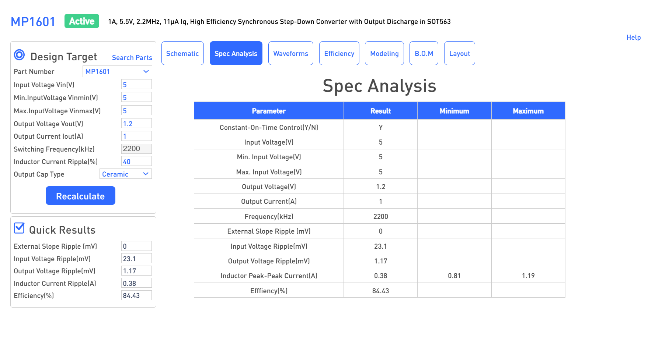The height and width of the screenshot is (337, 669).
Task: Focus the Output Voltage Vout field
Action: tap(136, 123)
